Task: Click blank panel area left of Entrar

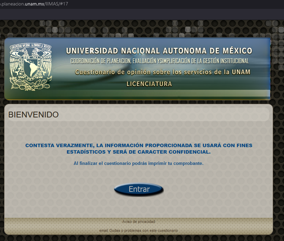Action: click(61, 189)
